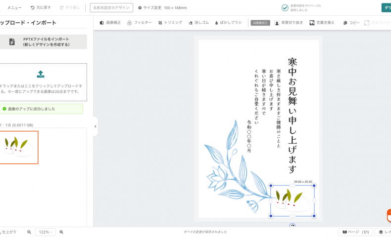391x237 pixels.
Task: Open the フィルター filter tool
Action: 140,23
